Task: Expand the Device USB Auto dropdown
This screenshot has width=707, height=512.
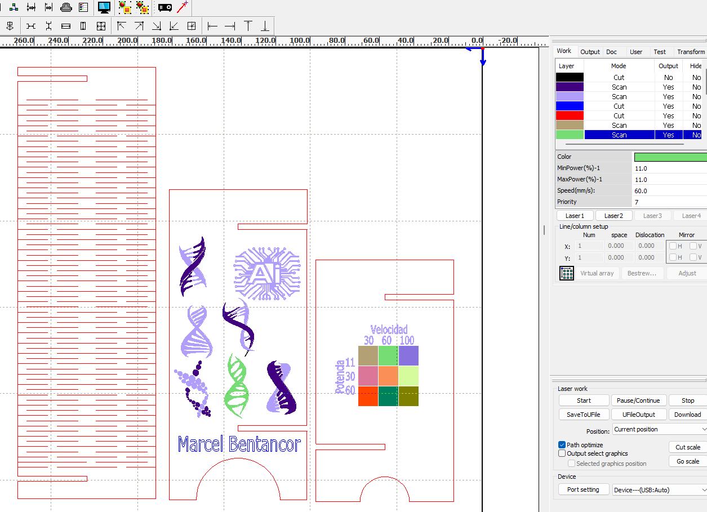Action: click(x=660, y=490)
